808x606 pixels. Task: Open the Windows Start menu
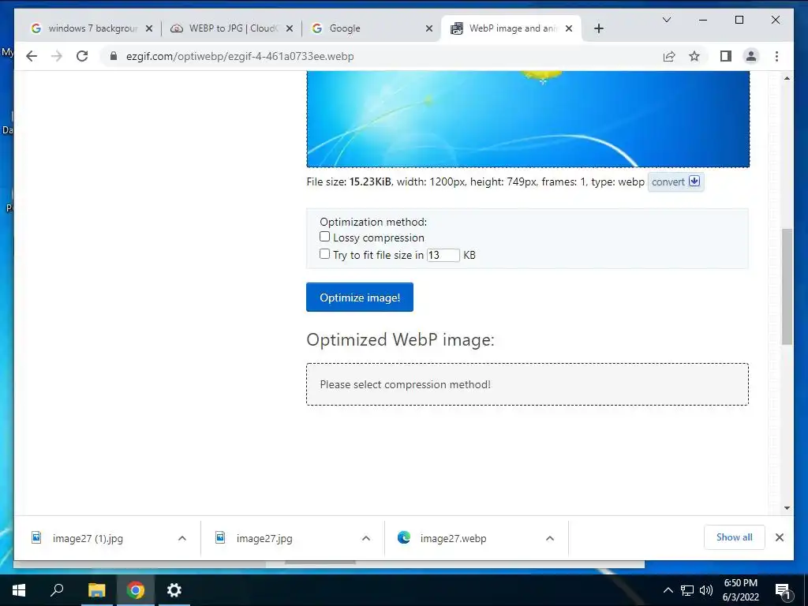click(19, 590)
